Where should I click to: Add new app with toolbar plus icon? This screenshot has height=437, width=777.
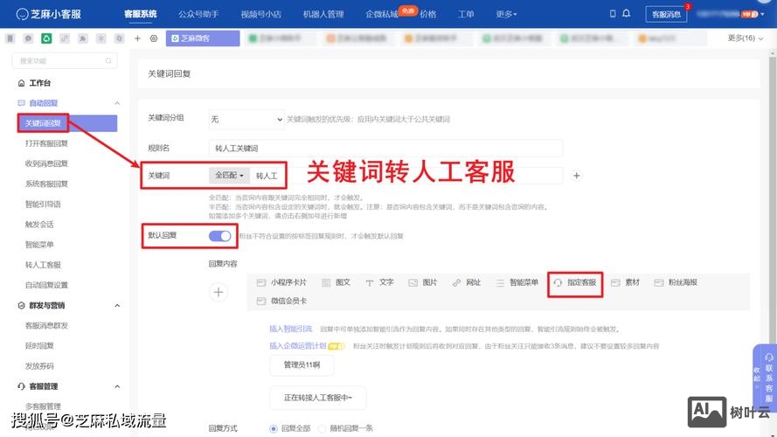coord(137,38)
